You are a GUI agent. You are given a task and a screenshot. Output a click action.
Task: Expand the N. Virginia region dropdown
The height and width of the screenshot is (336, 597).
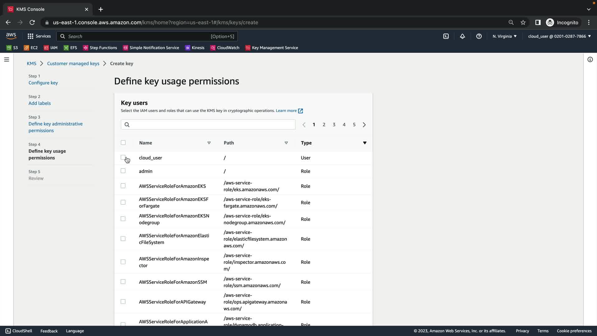coord(504,36)
